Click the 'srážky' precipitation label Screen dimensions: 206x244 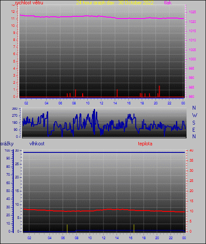(x=7, y=144)
